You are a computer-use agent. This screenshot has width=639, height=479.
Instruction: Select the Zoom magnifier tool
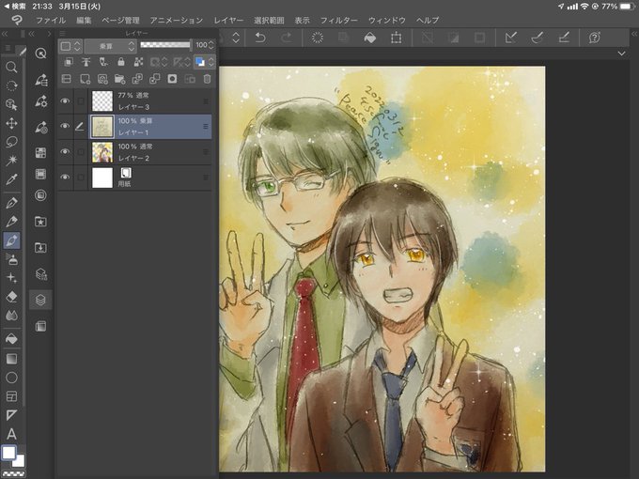11,67
